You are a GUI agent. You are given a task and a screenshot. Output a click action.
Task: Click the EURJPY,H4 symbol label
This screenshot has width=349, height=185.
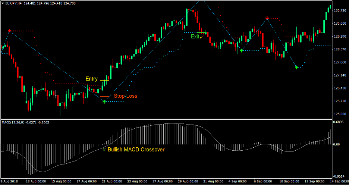(x=14, y=3)
